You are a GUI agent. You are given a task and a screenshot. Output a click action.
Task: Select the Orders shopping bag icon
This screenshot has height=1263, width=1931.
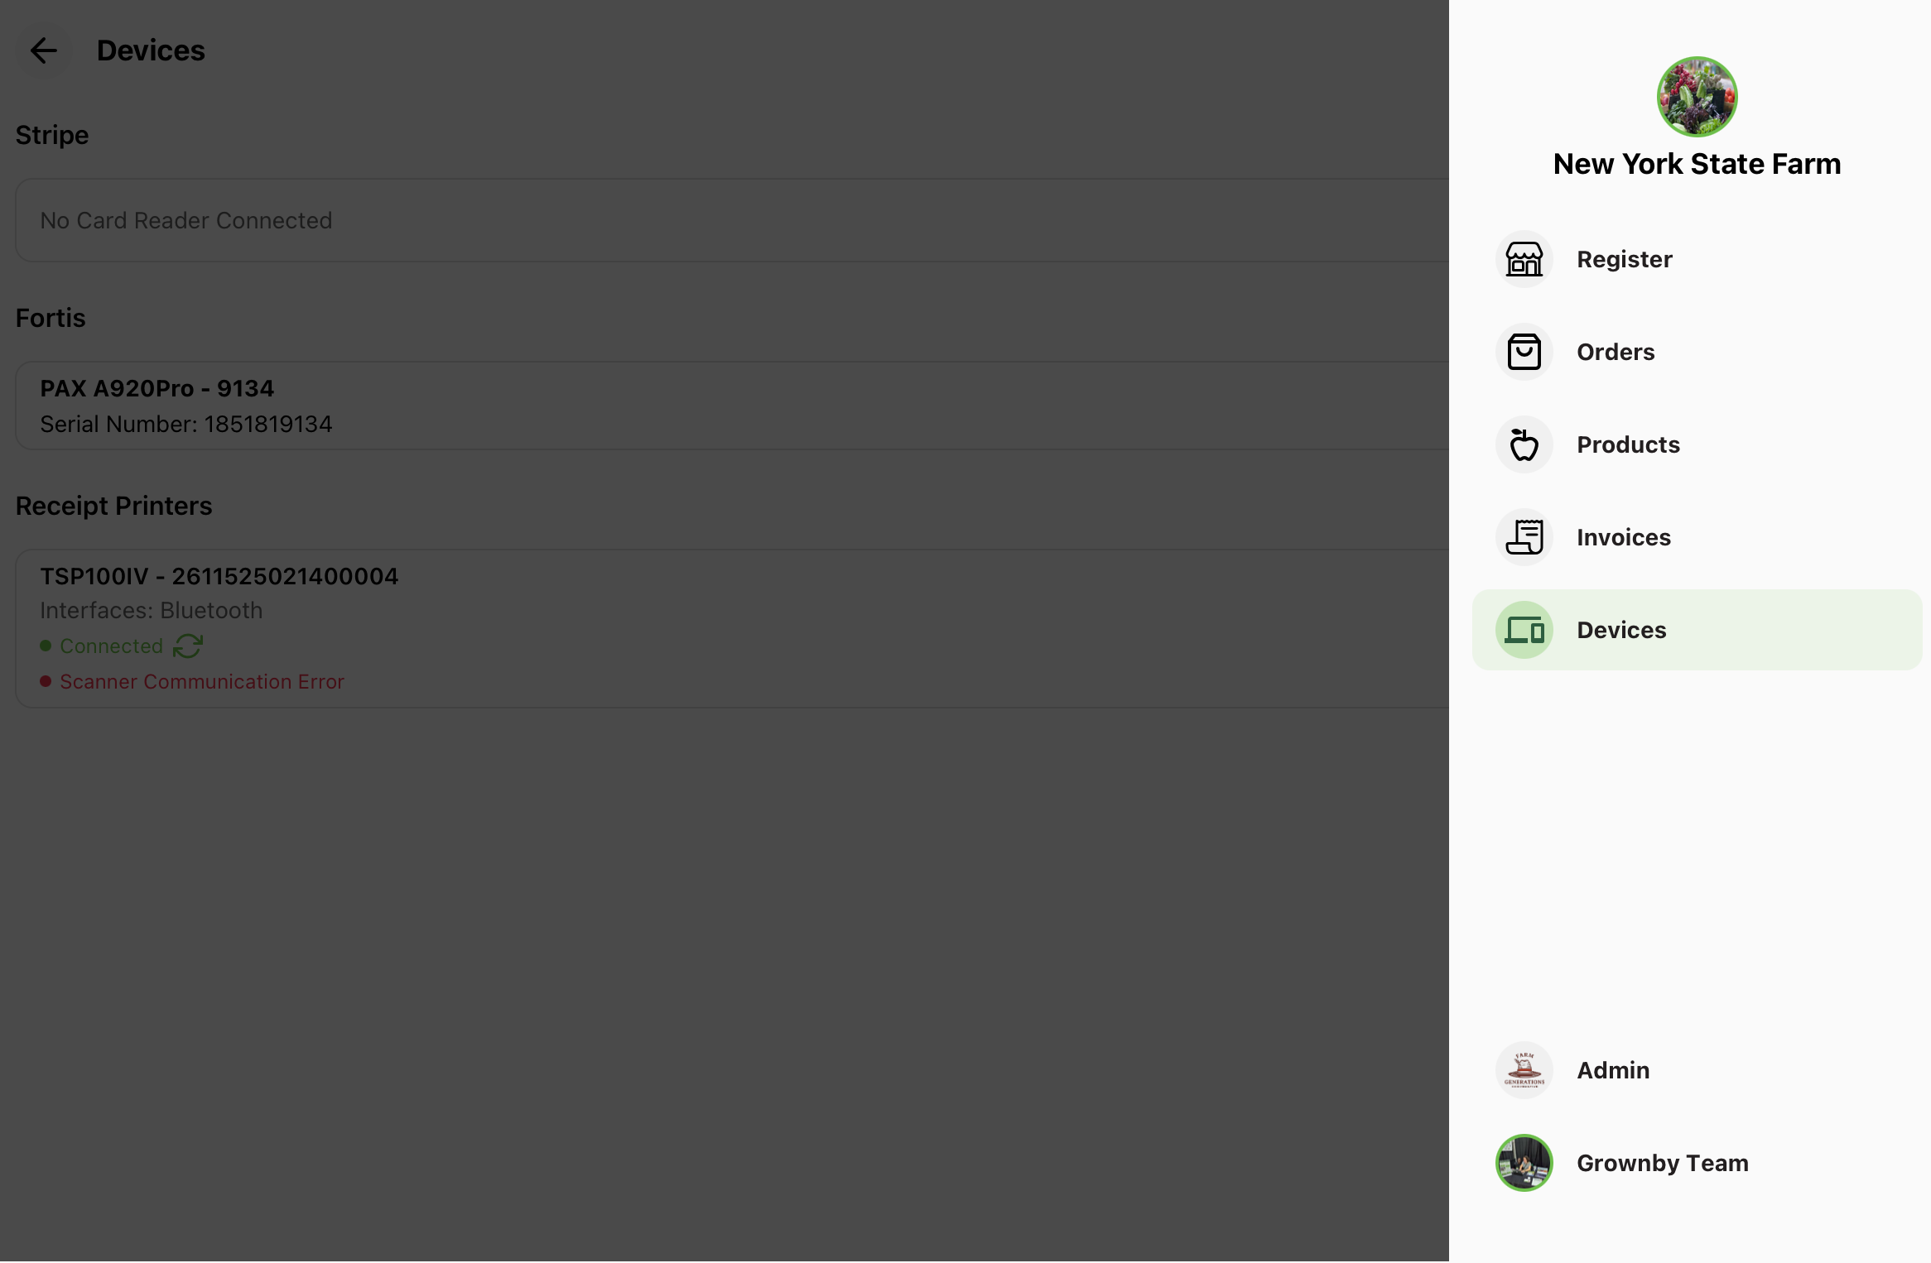click(1524, 353)
